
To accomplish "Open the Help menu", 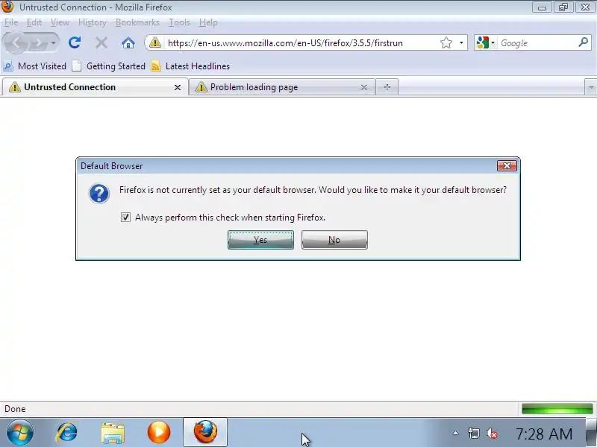I will (x=208, y=22).
